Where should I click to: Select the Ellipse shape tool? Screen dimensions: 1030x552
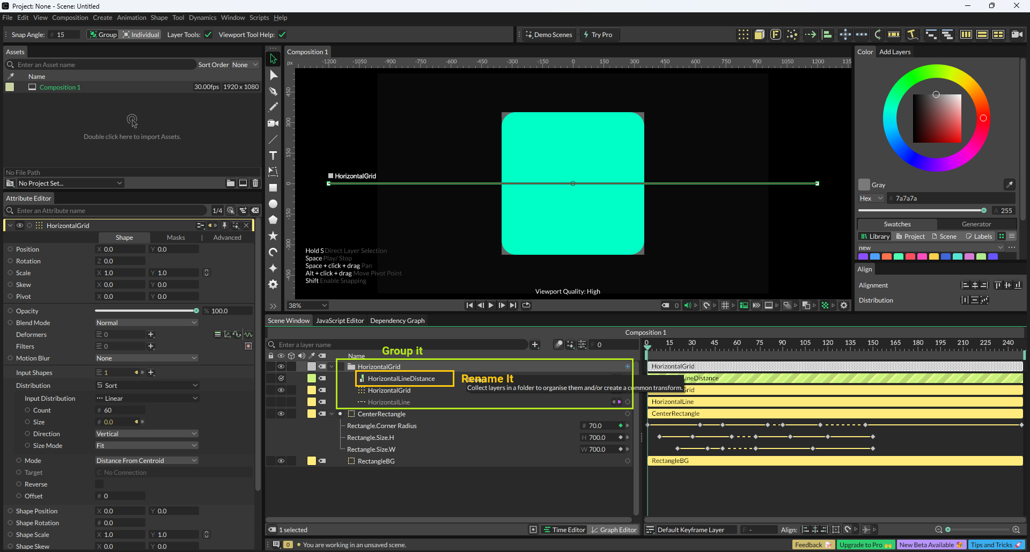point(273,204)
